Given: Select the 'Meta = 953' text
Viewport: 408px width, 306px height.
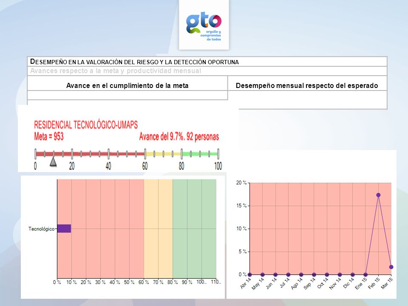Looking at the screenshot, I should 49,136.
